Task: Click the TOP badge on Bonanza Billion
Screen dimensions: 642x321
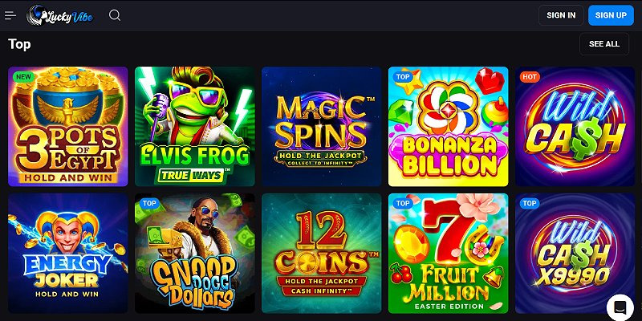Action: click(403, 76)
